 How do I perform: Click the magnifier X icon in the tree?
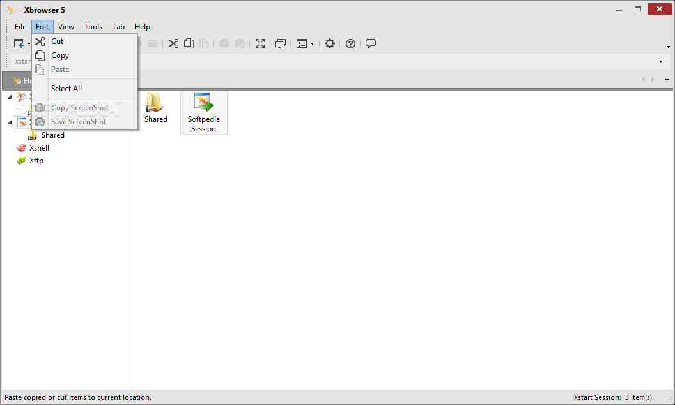[x=21, y=97]
